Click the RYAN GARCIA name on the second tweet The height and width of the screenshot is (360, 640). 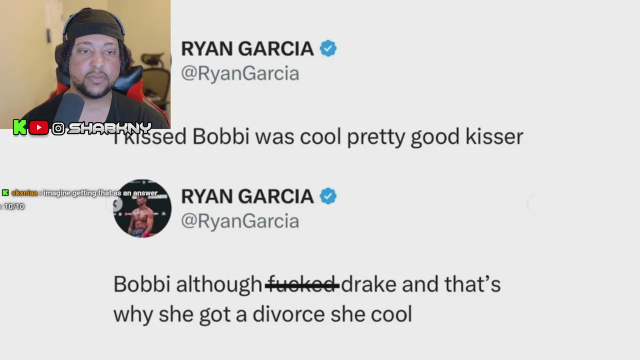[247, 196]
